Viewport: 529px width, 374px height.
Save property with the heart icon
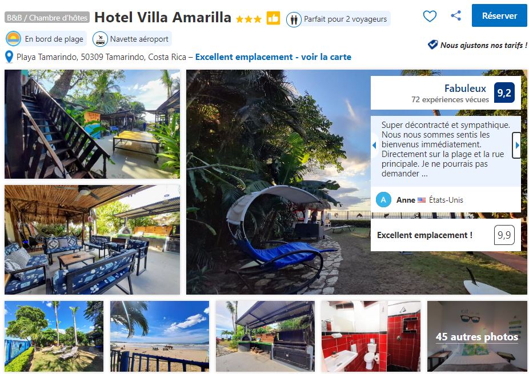click(x=430, y=16)
